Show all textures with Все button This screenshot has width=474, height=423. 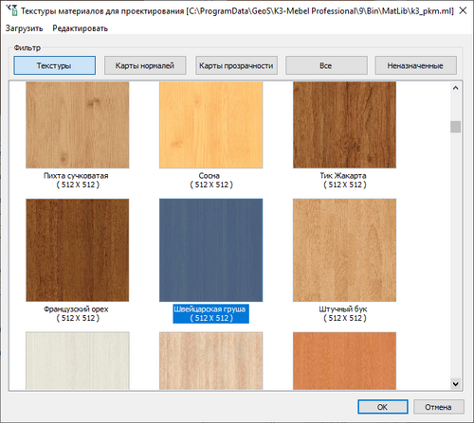[x=326, y=65]
